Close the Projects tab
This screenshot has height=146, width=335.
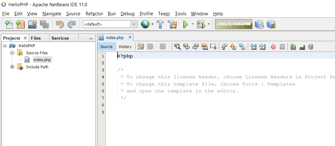point(25,38)
